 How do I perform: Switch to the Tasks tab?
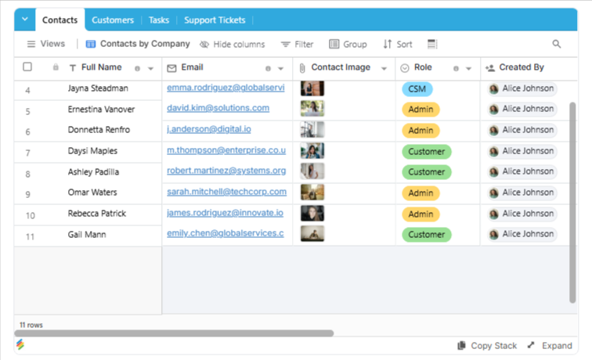pyautogui.click(x=158, y=20)
